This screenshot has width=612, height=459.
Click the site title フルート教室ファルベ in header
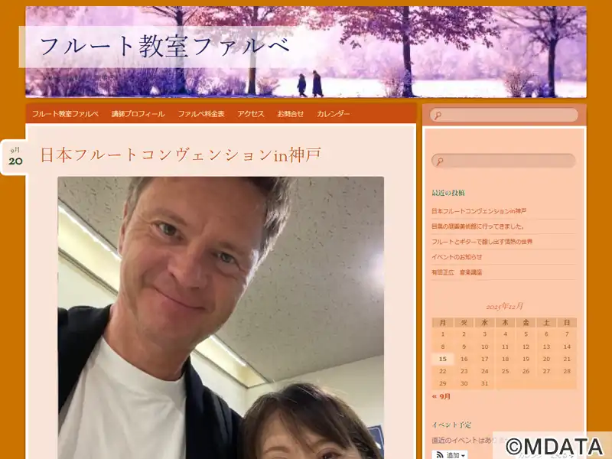click(165, 46)
